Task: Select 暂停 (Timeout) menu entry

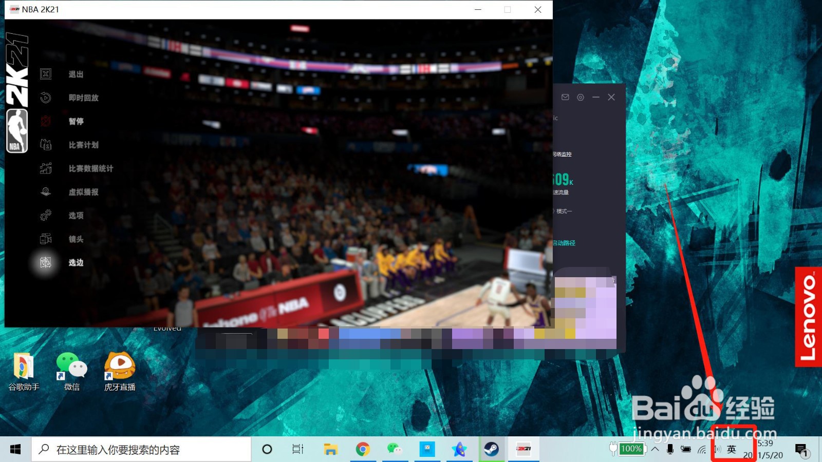Action: click(76, 122)
